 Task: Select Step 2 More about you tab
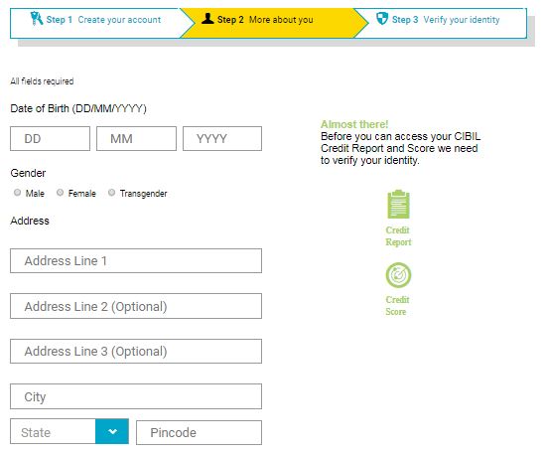[274, 23]
